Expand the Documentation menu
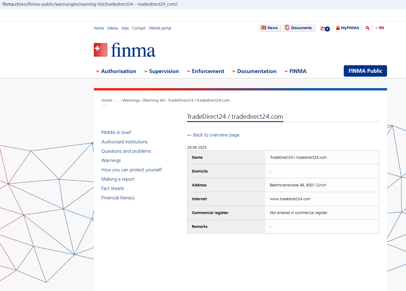This screenshot has height=291, width=406. coord(254,71)
